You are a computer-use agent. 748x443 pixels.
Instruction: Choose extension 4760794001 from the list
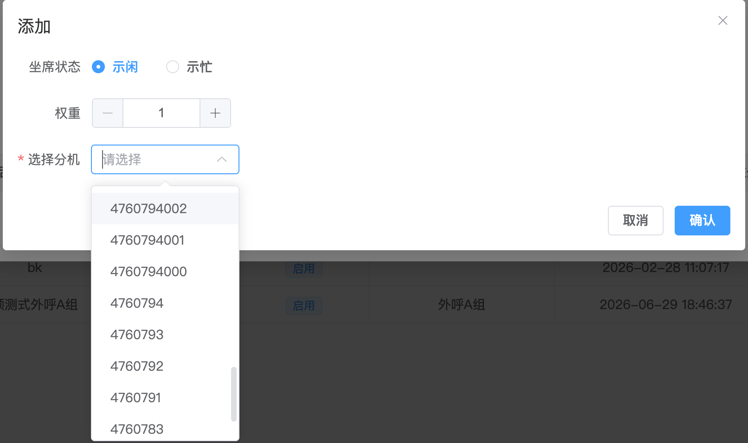coord(165,240)
